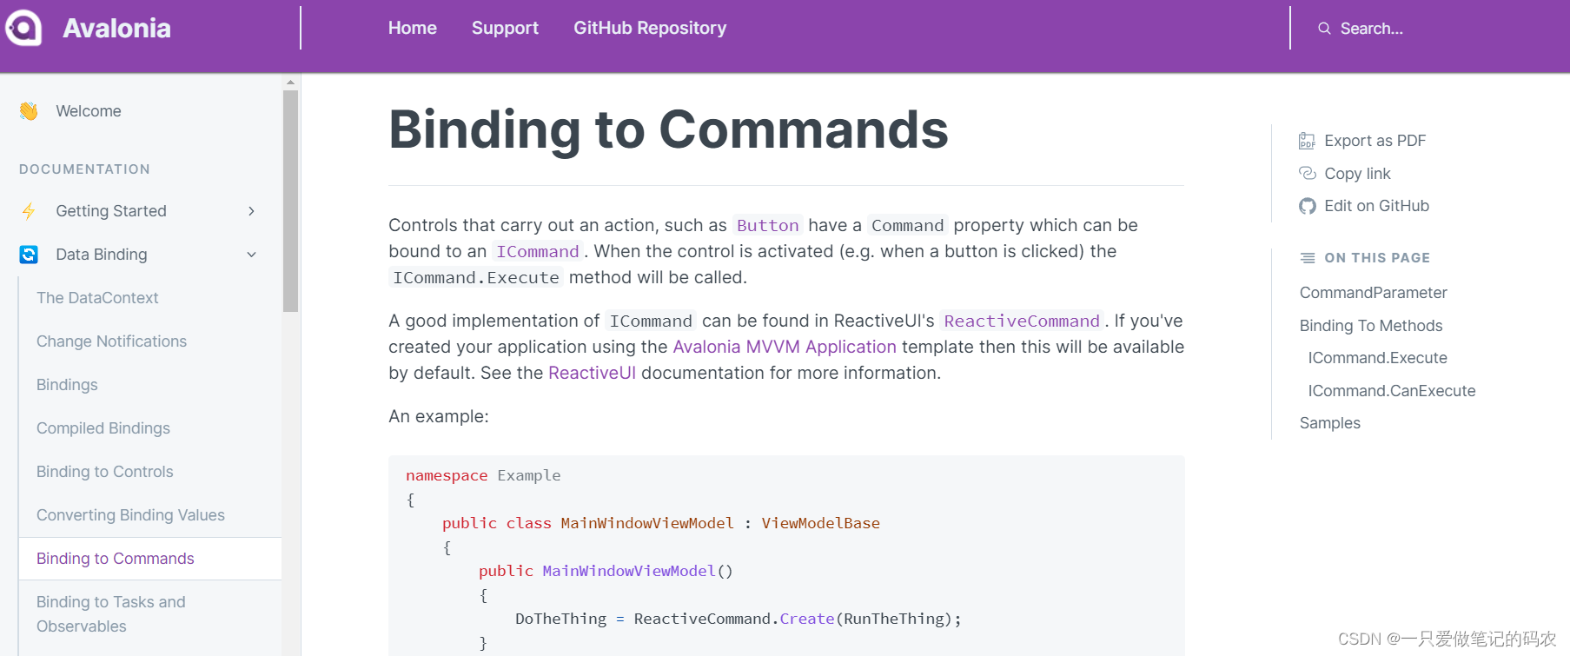Image resolution: width=1570 pixels, height=656 pixels.
Task: Click the Data Binding sync icon
Action: [29, 255]
